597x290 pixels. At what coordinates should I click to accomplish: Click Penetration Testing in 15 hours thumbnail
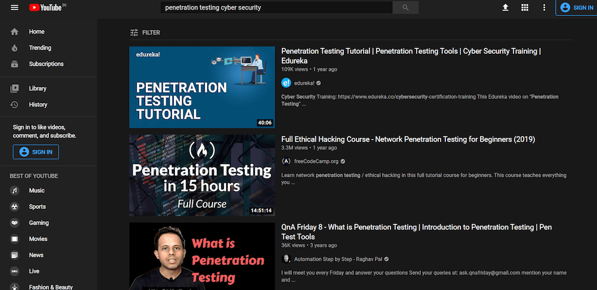[202, 175]
